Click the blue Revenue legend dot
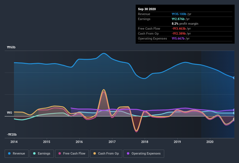The width and height of the screenshot is (239, 163). [10, 153]
